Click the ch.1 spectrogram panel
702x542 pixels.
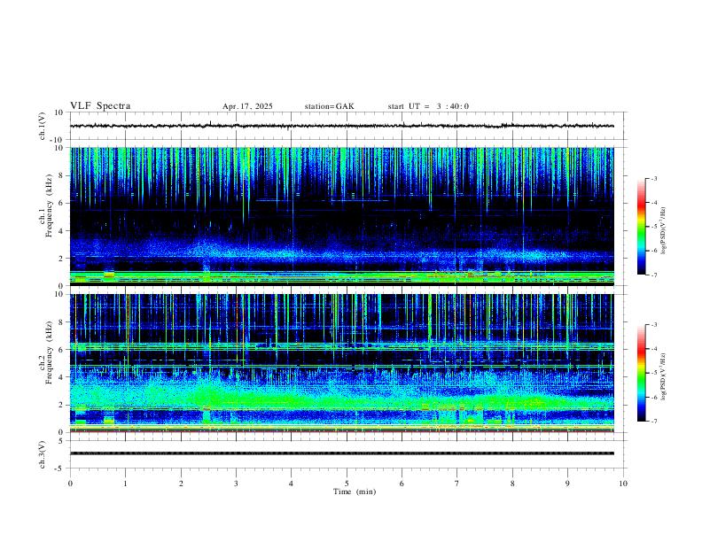point(341,216)
